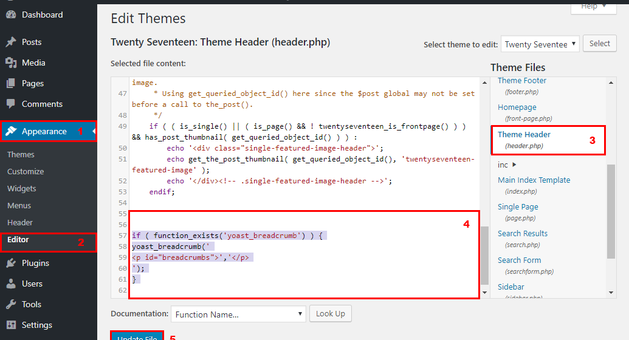Open Search Results file link
Viewport: 629px width, 340px height.
(522, 233)
